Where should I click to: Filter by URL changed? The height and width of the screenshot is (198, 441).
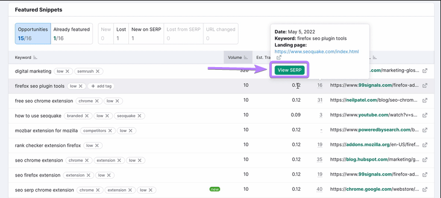[220, 34]
